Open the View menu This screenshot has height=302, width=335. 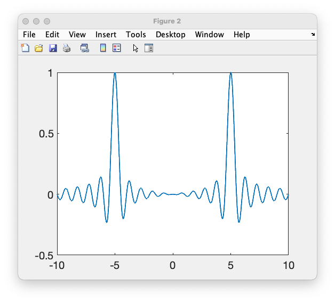click(x=77, y=35)
